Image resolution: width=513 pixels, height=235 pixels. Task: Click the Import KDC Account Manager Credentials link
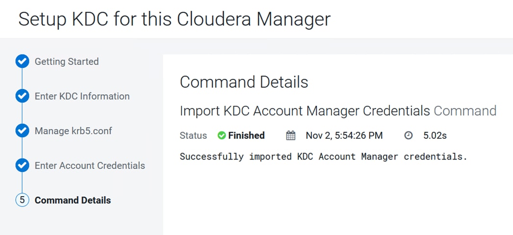305,111
